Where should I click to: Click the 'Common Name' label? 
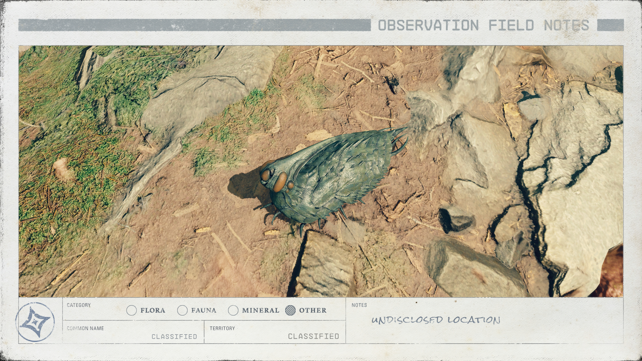coord(85,328)
